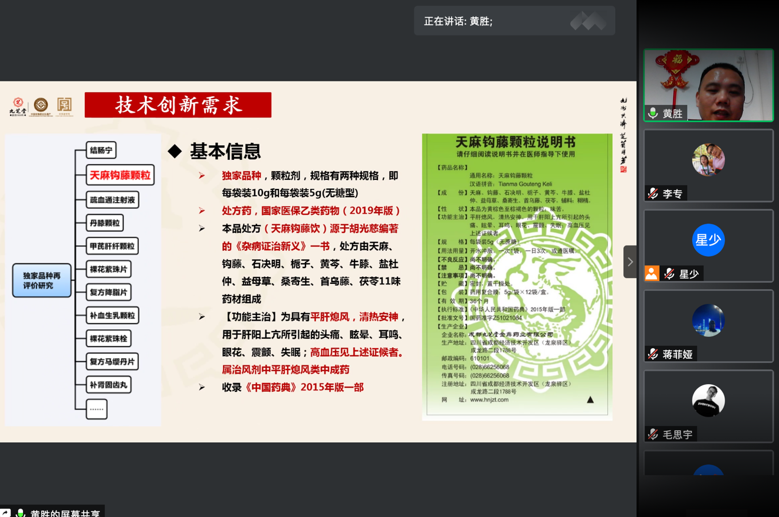
Task: Click the muted microphone icon for 星少
Action: point(669,274)
